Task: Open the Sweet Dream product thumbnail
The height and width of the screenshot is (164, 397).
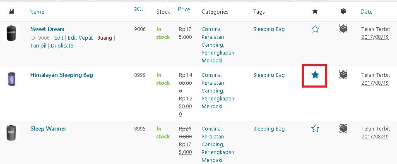Action: coord(11,33)
